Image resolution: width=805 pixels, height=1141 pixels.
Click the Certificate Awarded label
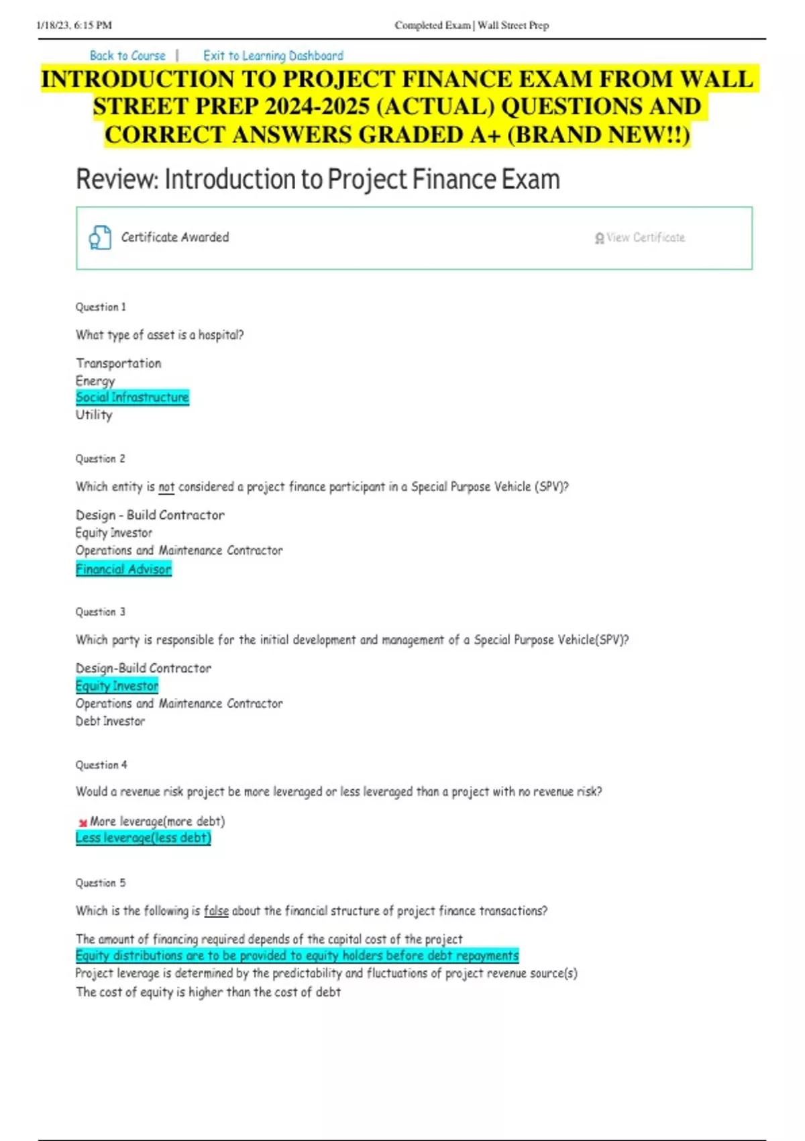[x=174, y=237]
